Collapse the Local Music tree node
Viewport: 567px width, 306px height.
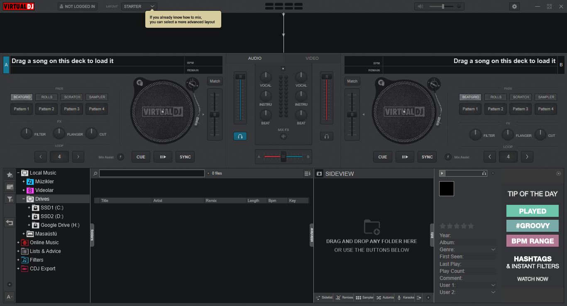(18, 173)
